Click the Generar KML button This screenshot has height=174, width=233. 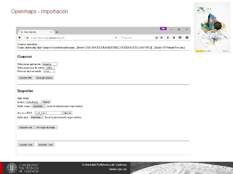(x=26, y=78)
